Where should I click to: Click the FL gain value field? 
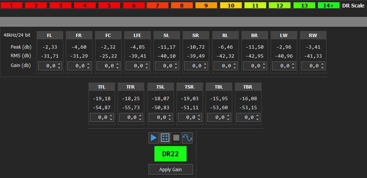50,66
